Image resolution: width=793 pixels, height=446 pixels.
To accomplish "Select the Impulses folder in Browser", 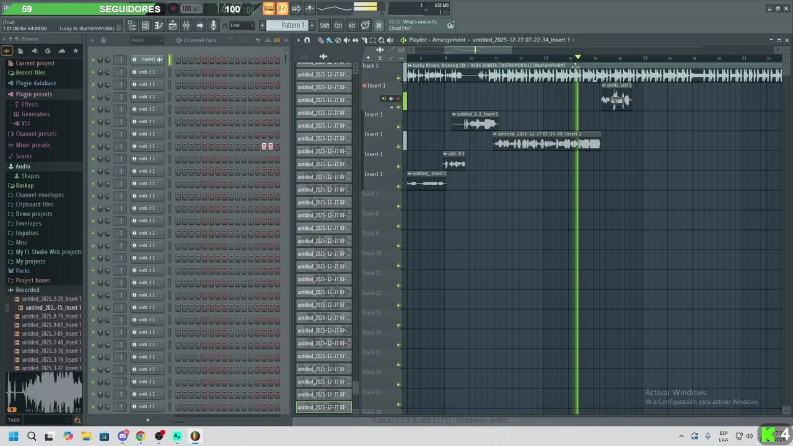I will pos(27,233).
